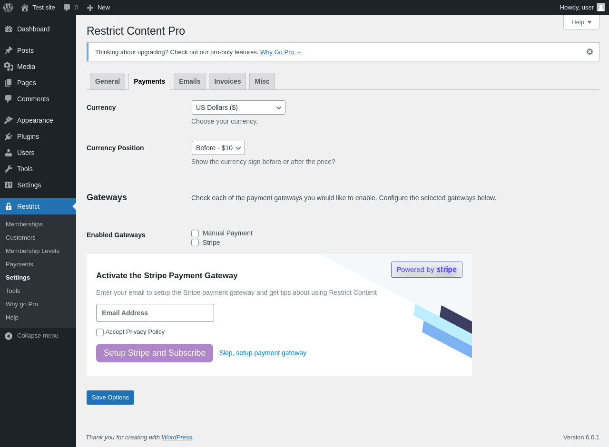Open the Dashboard gauge icon
Image resolution: width=609 pixels, height=447 pixels.
(x=9, y=29)
